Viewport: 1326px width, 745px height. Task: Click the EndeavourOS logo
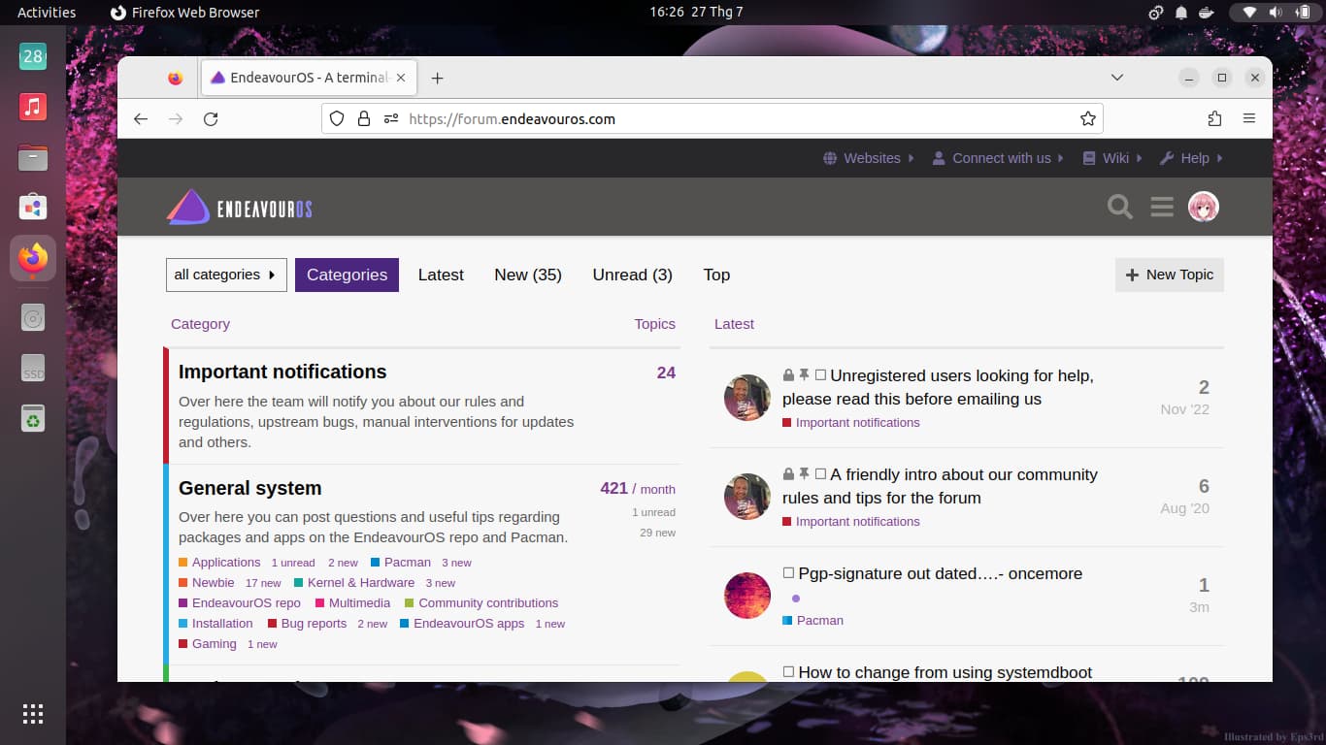(x=240, y=208)
